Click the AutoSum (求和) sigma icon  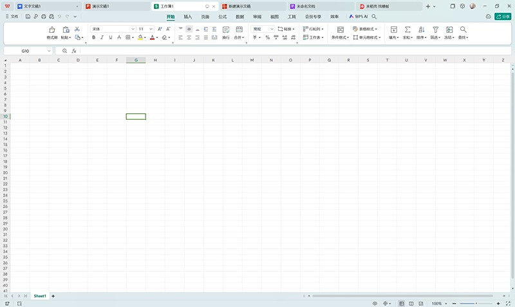tap(407, 30)
